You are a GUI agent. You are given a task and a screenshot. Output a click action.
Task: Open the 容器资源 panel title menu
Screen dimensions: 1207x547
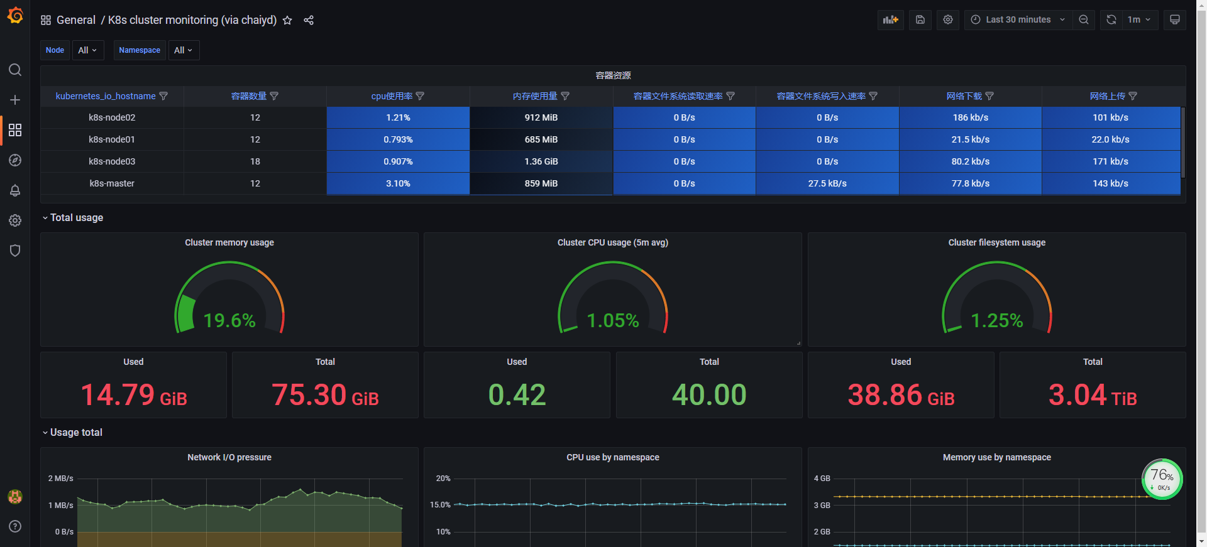pos(613,75)
